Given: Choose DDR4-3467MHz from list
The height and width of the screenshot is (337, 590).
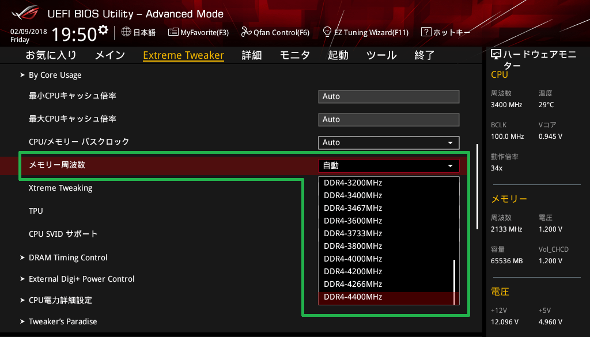Looking at the screenshot, I should tap(387, 209).
